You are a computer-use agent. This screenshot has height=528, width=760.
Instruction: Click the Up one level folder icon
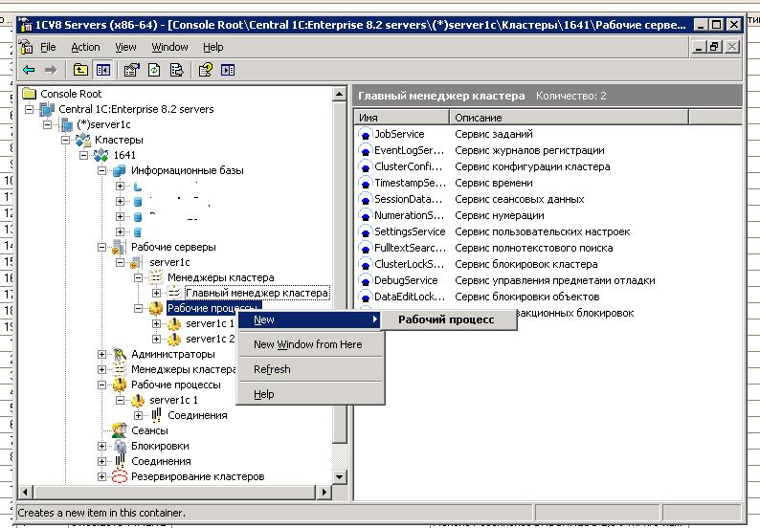point(80,70)
